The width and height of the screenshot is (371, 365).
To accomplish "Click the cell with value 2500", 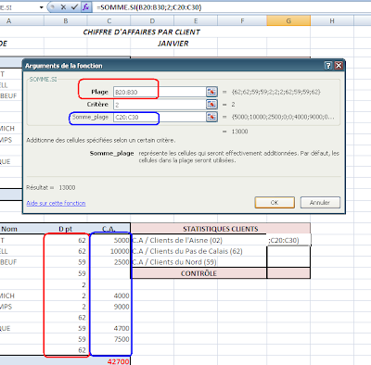I will click(109, 262).
